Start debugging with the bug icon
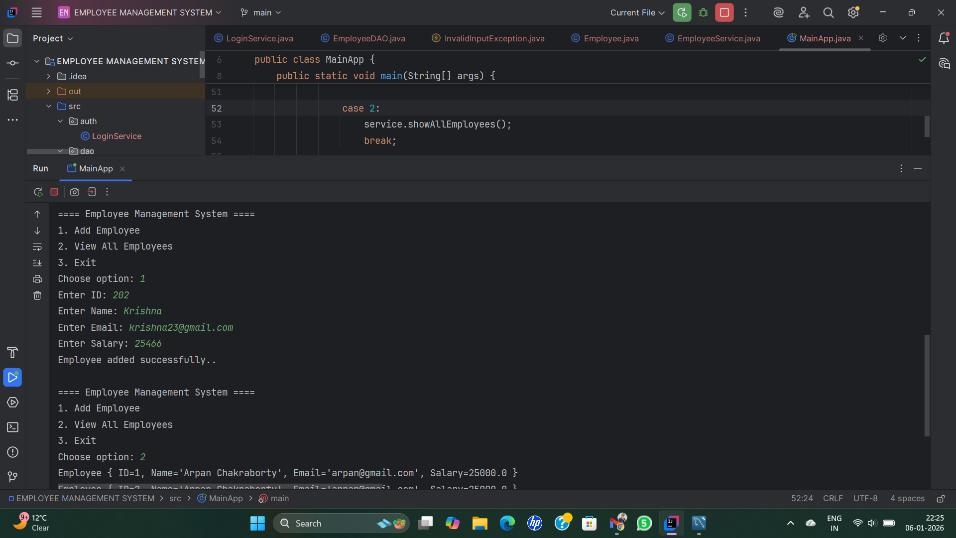Screen dimensions: 956x538 703,12
